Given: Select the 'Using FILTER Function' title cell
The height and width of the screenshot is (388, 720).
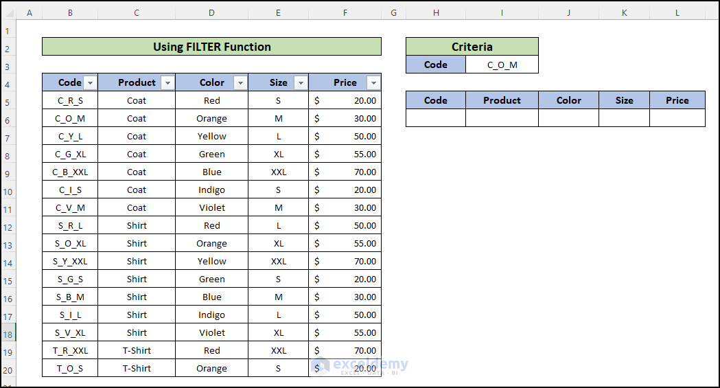Looking at the screenshot, I should pos(211,47).
